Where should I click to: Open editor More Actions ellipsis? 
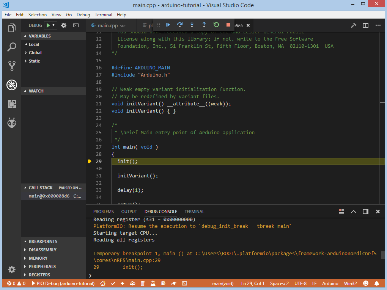point(378,25)
